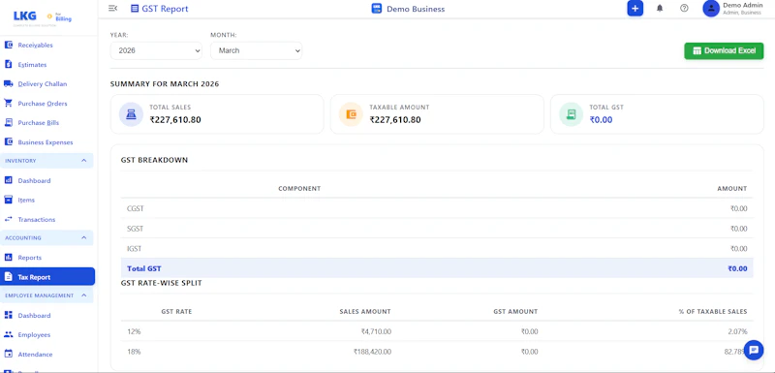Click the SGST row label
775x373 pixels.
pos(136,229)
